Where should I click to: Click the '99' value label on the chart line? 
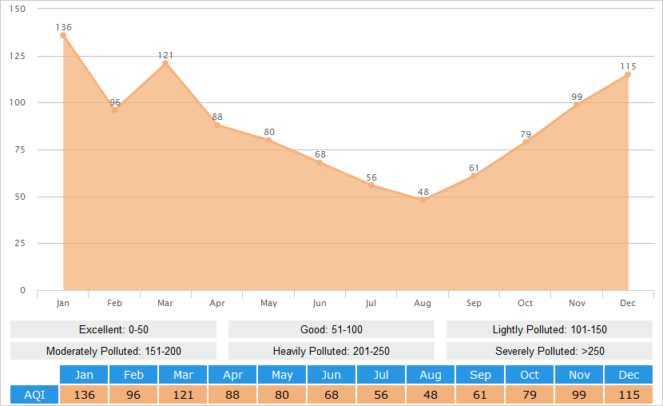(x=577, y=97)
